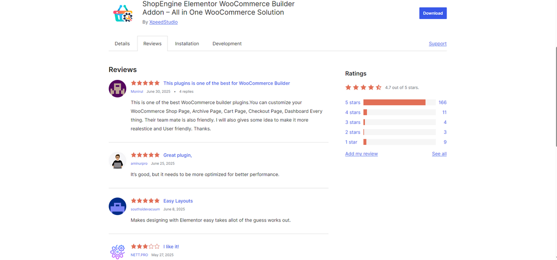The width and height of the screenshot is (557, 260).
Task: Click the five-star rating on Monirul's review
Action: pyautogui.click(x=145, y=83)
